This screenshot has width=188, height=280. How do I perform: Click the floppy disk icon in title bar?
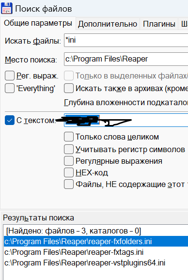7,8
